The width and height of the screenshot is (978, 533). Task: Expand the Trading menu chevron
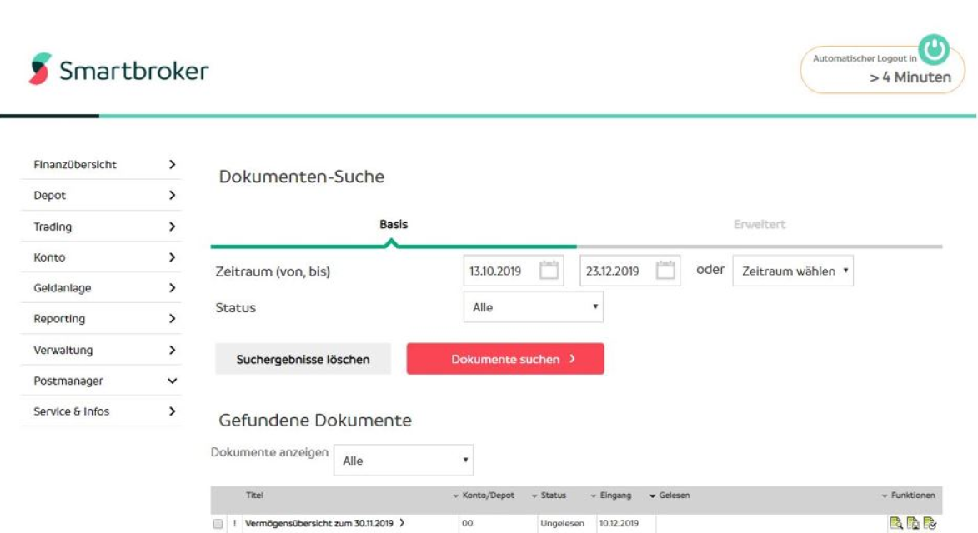click(172, 227)
